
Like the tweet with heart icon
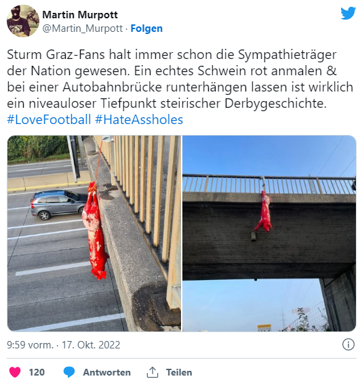[15, 372]
